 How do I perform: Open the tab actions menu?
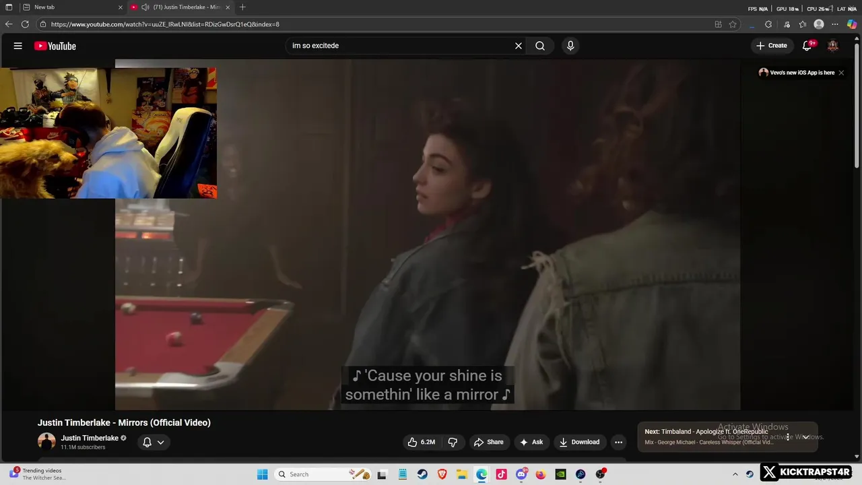[9, 7]
